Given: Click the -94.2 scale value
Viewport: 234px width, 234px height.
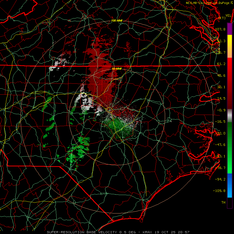Looking at the screenshot, I should click(220, 179).
